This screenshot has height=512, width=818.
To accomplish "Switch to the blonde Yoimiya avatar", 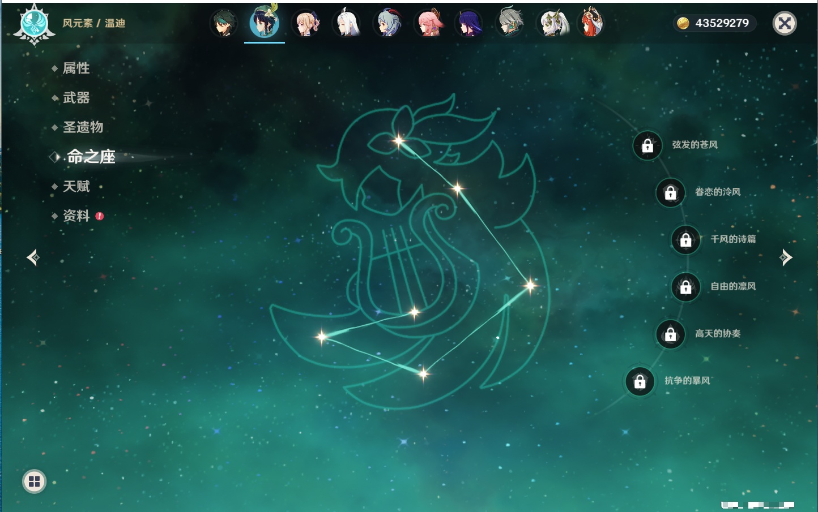I will pos(306,24).
